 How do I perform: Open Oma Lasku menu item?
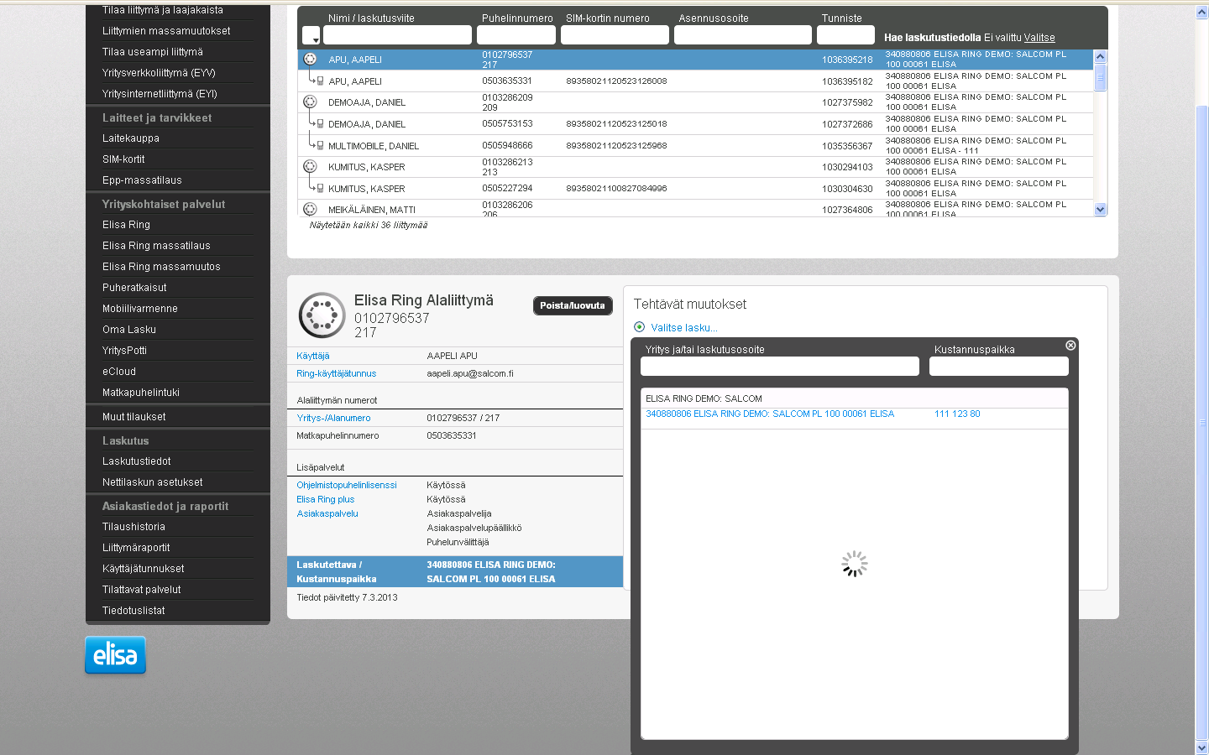(129, 330)
